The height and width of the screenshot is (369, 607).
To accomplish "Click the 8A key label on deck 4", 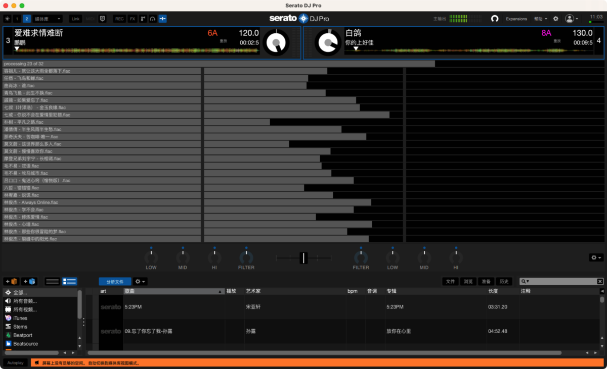I will (546, 33).
